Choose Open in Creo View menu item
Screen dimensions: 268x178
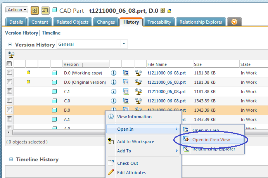pos(211,139)
